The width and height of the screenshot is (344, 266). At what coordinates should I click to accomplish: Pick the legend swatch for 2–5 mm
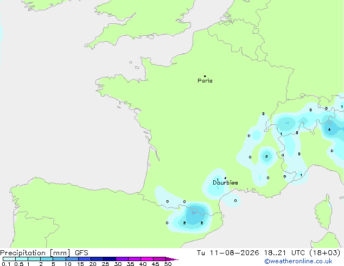click(x=47, y=259)
